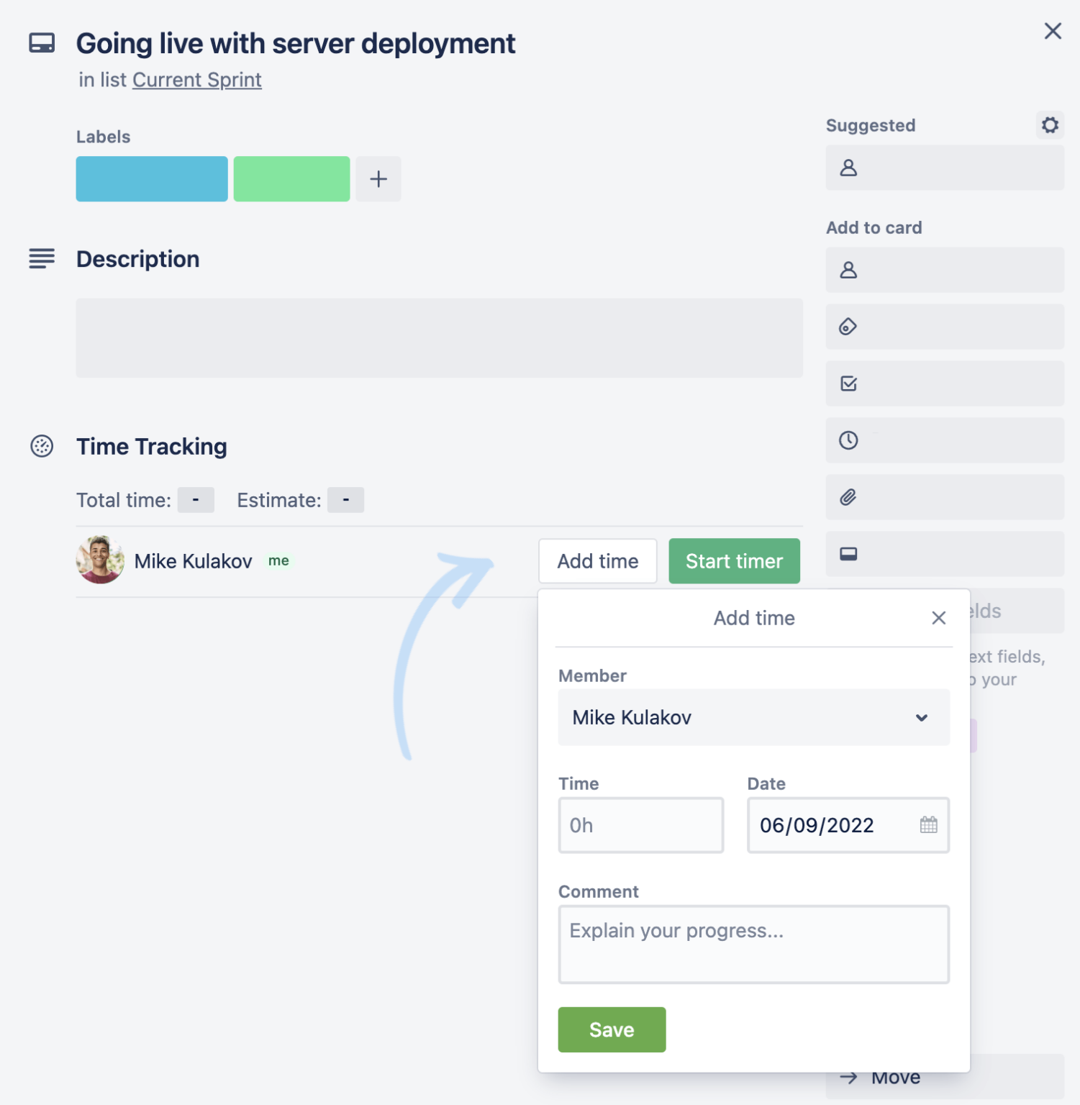Save the added time entry
This screenshot has height=1105, width=1080.
(611, 1029)
